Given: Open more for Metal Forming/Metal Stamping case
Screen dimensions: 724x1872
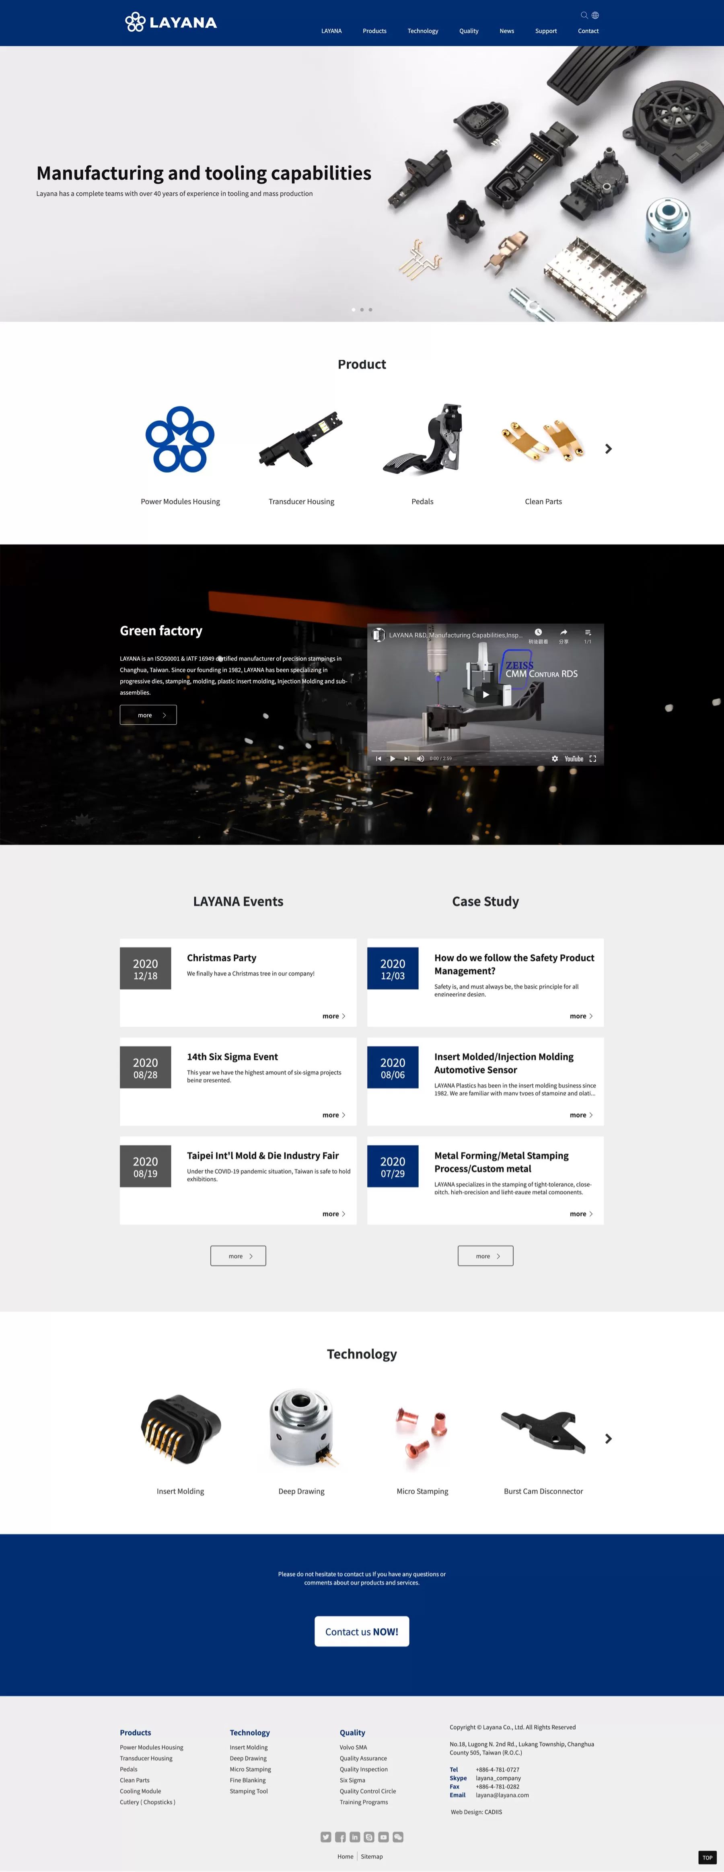Looking at the screenshot, I should pyautogui.click(x=582, y=1214).
